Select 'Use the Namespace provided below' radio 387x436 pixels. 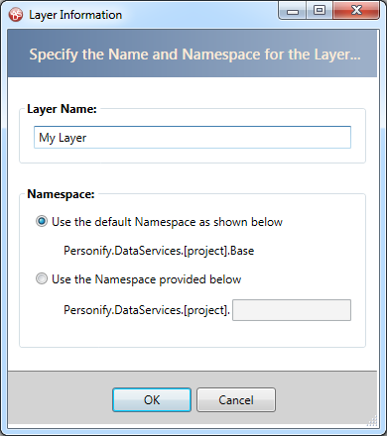[42, 278]
